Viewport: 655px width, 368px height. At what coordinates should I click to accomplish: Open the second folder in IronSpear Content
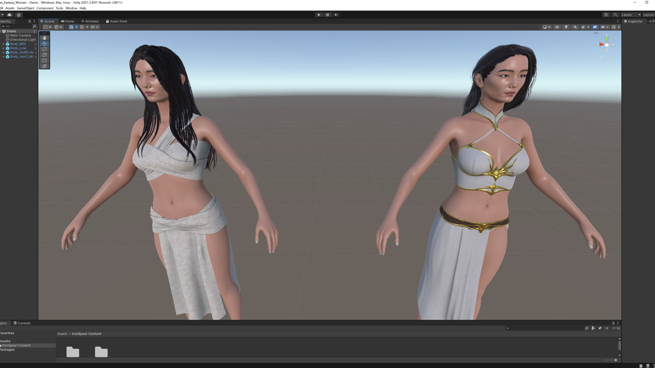[101, 352]
